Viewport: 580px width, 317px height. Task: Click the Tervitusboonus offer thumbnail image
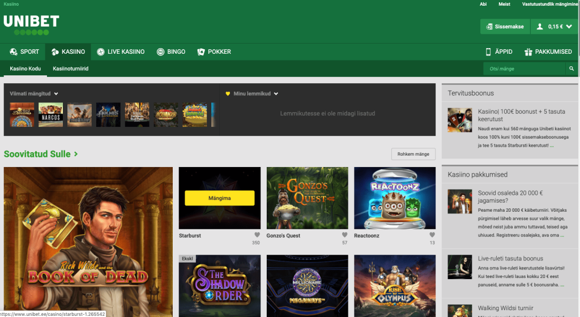tap(460, 120)
